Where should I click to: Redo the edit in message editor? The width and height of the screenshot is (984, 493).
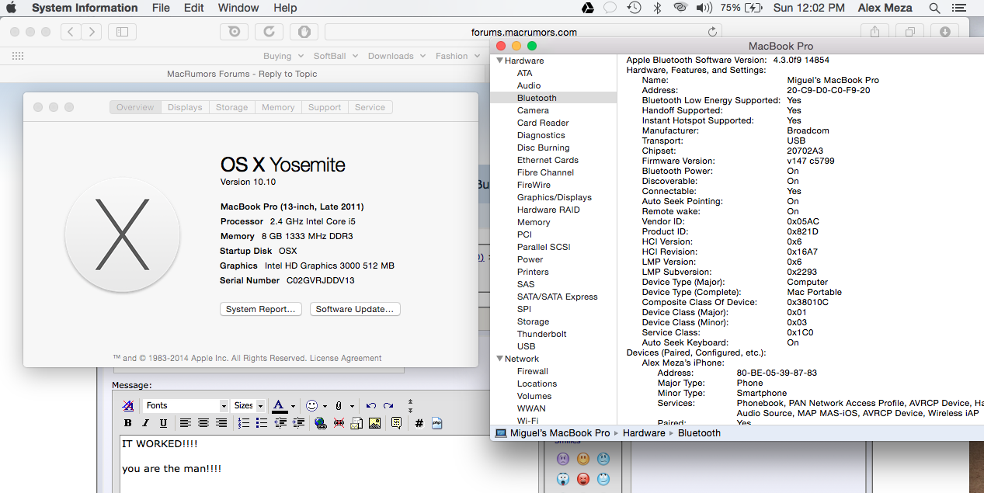[388, 405]
